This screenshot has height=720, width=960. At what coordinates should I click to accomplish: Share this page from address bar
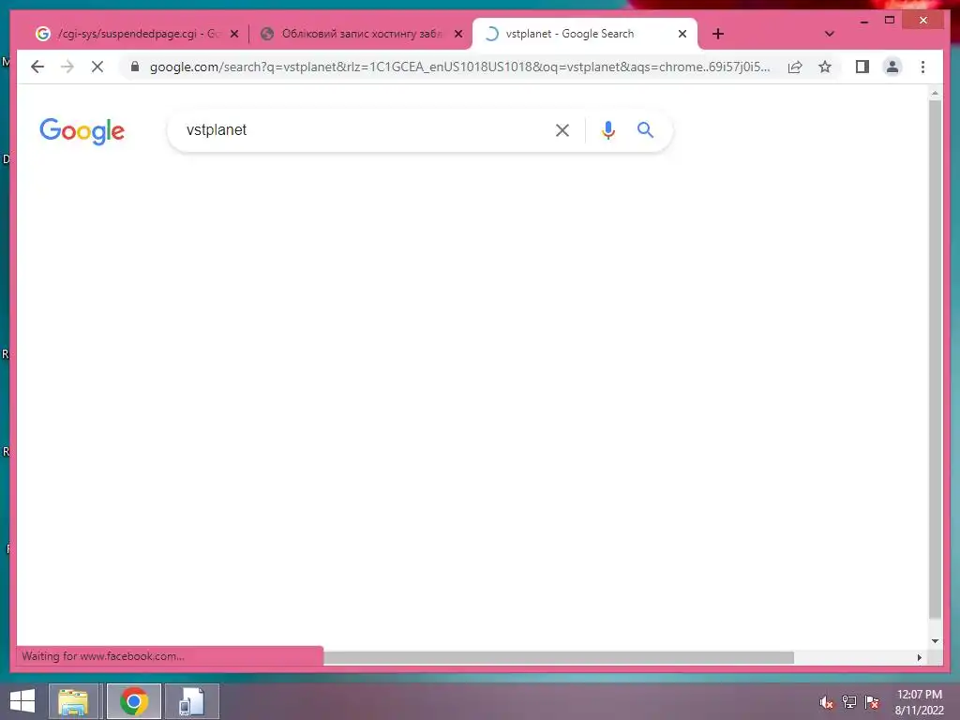[795, 67]
